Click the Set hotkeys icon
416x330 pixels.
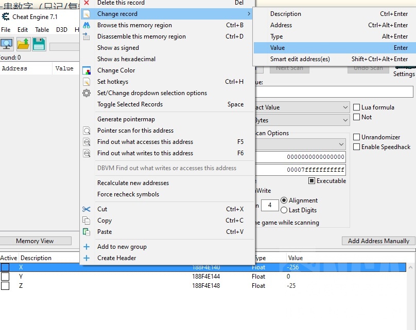pyautogui.click(x=86, y=82)
